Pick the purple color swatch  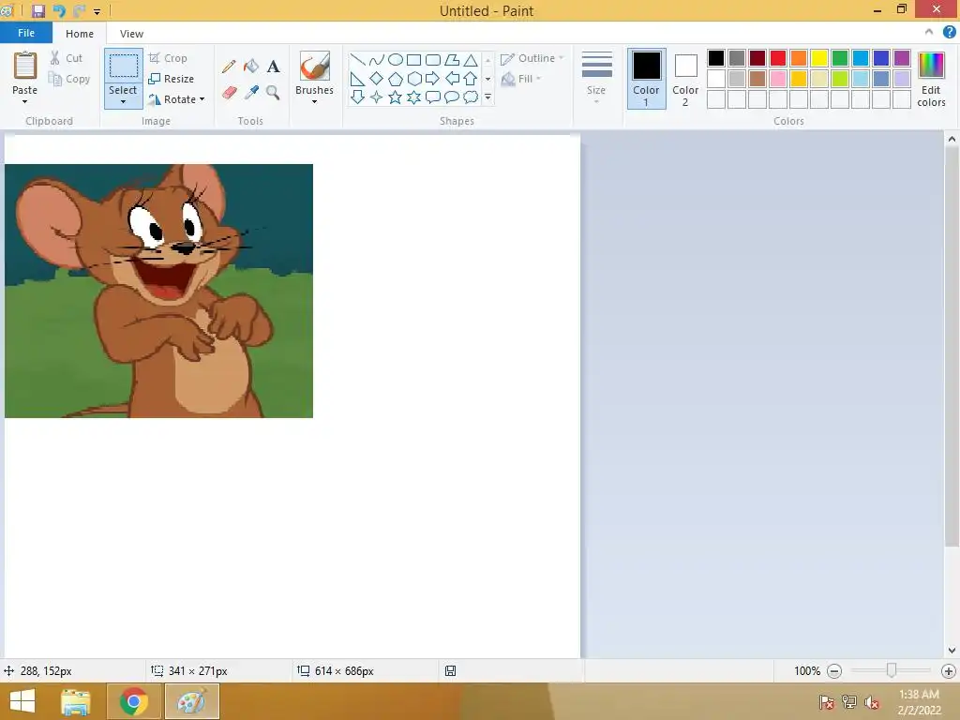pyautogui.click(x=902, y=58)
